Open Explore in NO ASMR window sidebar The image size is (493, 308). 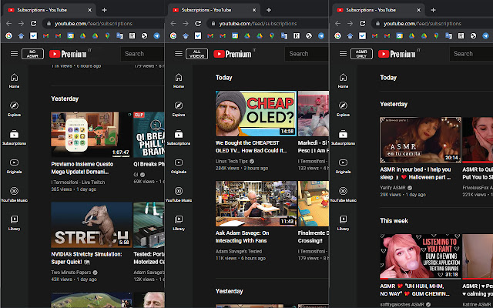(x=14, y=109)
